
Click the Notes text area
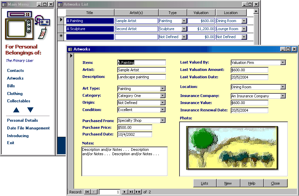click(x=125, y=161)
